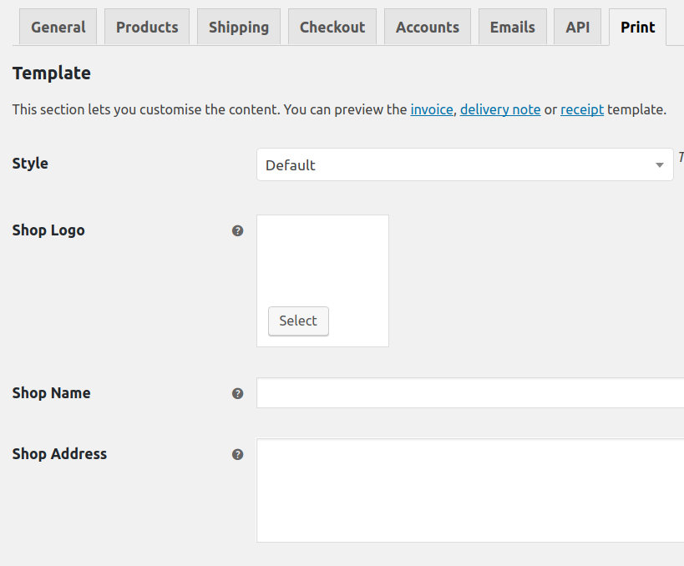Click the Shop Name help icon
The image size is (684, 566).
pyautogui.click(x=238, y=393)
